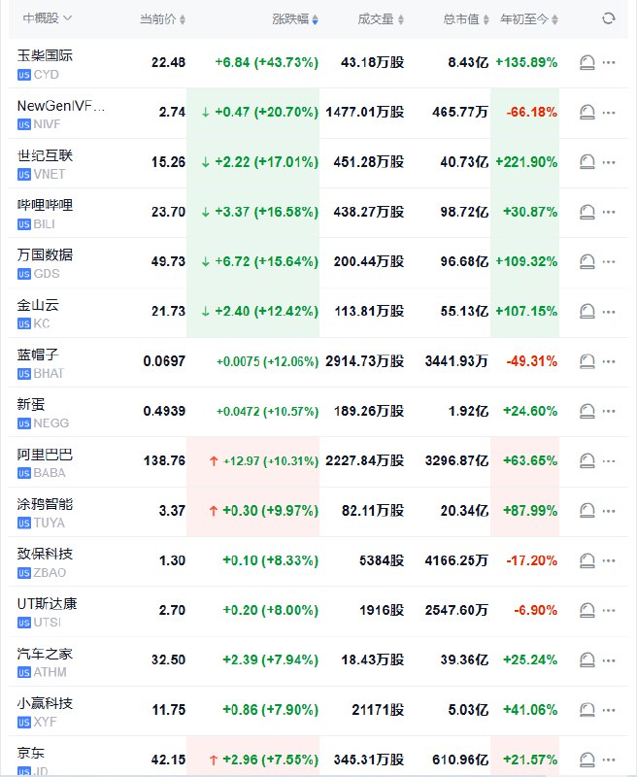The image size is (637, 777).
Task: Open more options for 世纪互联 row
Action: 609,162
